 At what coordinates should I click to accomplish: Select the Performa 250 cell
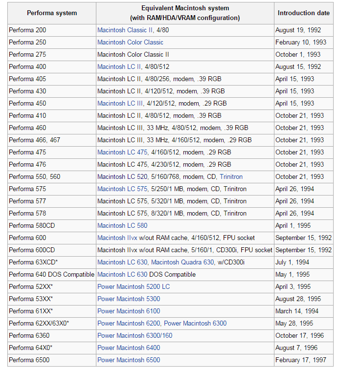click(52, 43)
